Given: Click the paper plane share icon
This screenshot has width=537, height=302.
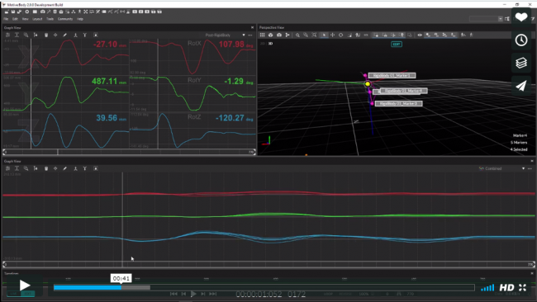Looking at the screenshot, I should 521,86.
